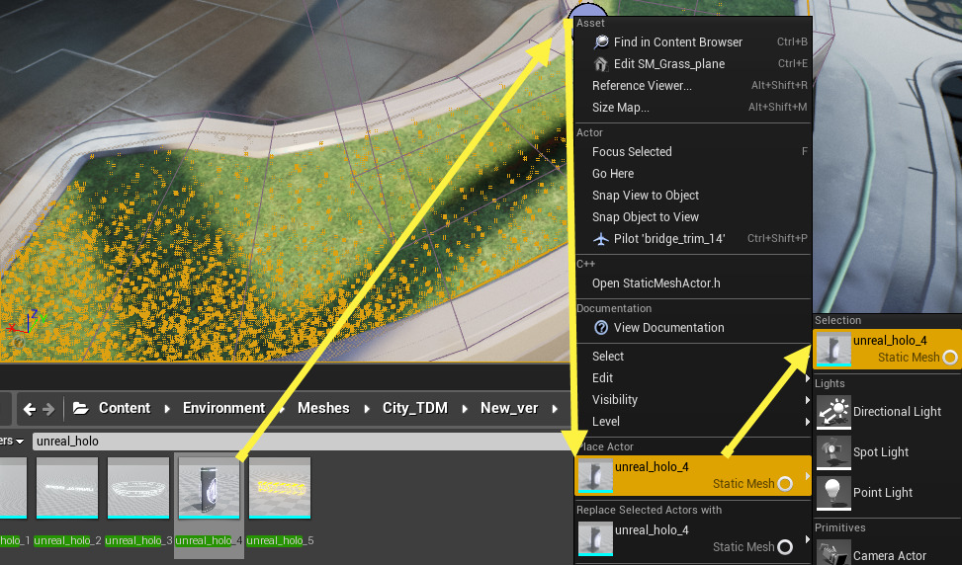962x565 pixels.
Task: Go back with the left arrow button
Action: [30, 409]
